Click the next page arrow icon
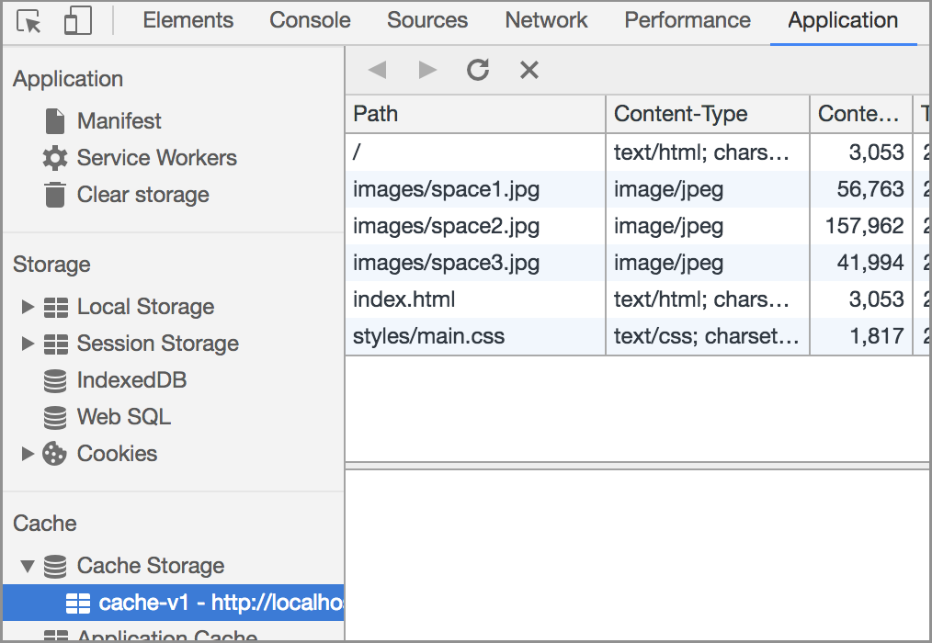 pos(427,70)
